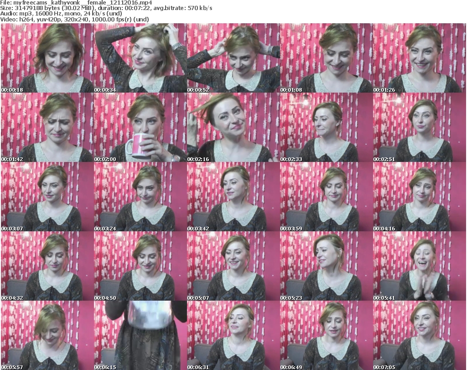Open the thumbnail at 00:02:16
The height and width of the screenshot is (370, 467).
(233, 127)
